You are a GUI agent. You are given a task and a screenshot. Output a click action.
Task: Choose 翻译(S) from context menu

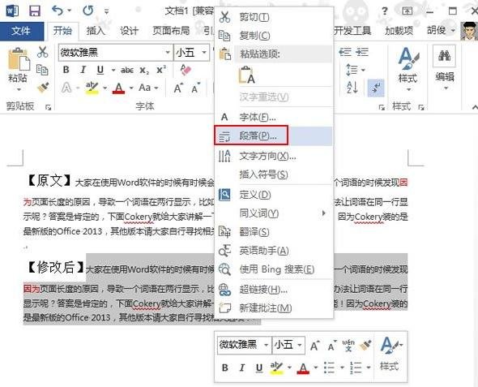click(275, 232)
